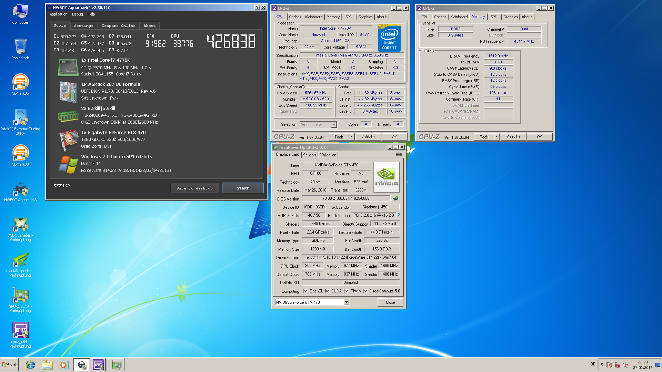The width and height of the screenshot is (662, 372).
Task: Click the DE language indicator in the tray
Action: [x=593, y=364]
